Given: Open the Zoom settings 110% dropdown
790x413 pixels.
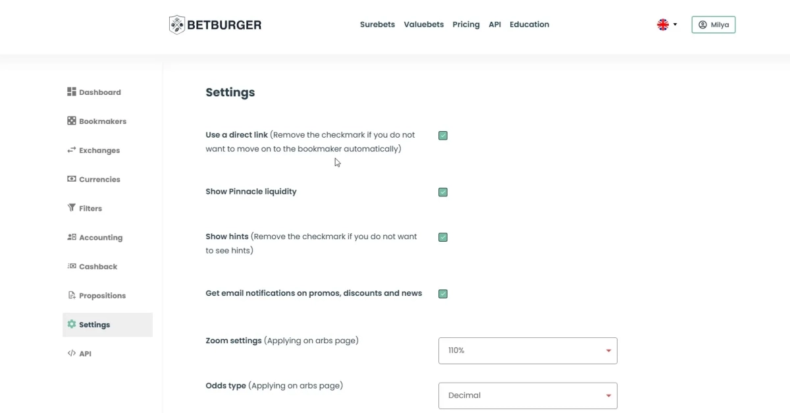Looking at the screenshot, I should (x=527, y=350).
